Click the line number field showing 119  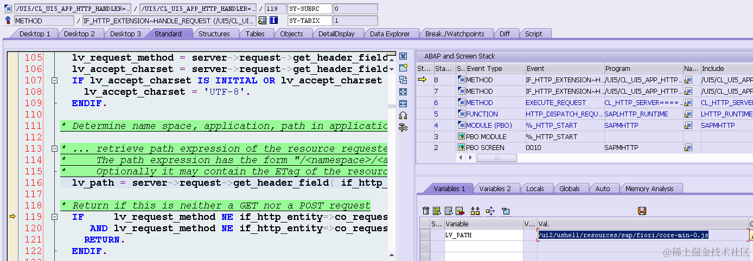click(x=276, y=9)
